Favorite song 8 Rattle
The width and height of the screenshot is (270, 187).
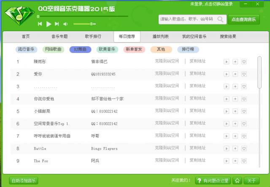tap(244, 148)
